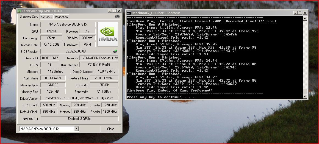Open the GPU selection dropdown

[x=76, y=129]
